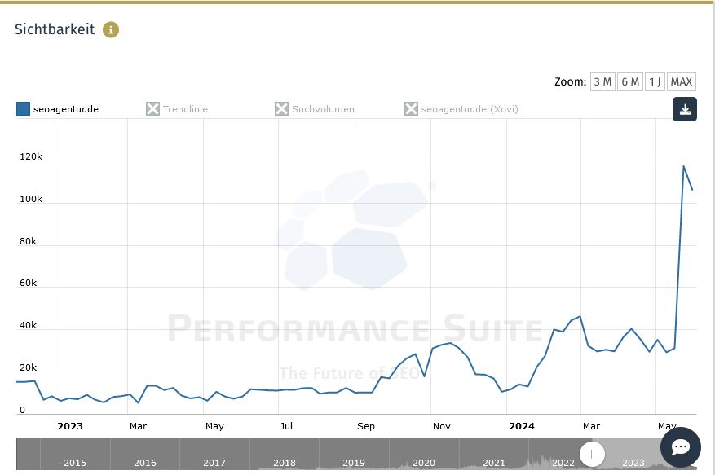This screenshot has height=475, width=715.
Task: Show the Suchvolumen series label
Action: click(x=323, y=109)
